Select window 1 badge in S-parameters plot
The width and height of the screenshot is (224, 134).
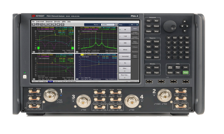pos(34,52)
